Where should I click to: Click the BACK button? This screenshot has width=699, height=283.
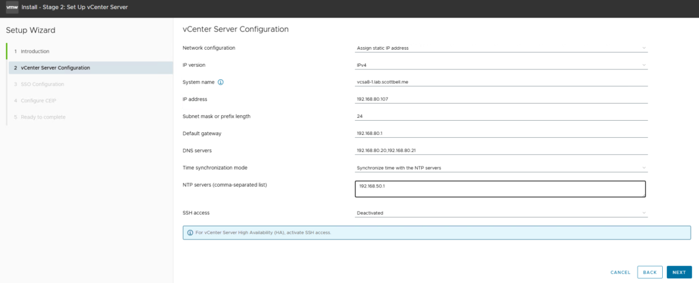(649, 272)
